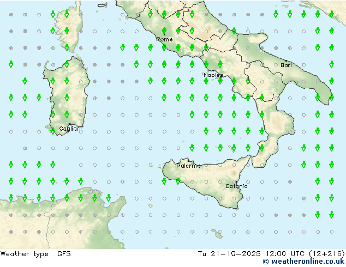This screenshot has width=346, height=267.
Task: Click the 'Weather type GFS' caption
Action: coord(35,254)
